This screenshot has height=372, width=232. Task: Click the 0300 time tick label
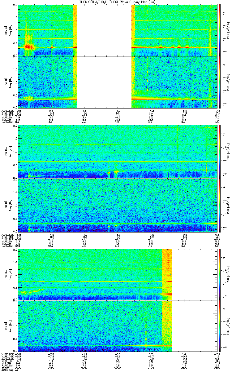click(118, 368)
